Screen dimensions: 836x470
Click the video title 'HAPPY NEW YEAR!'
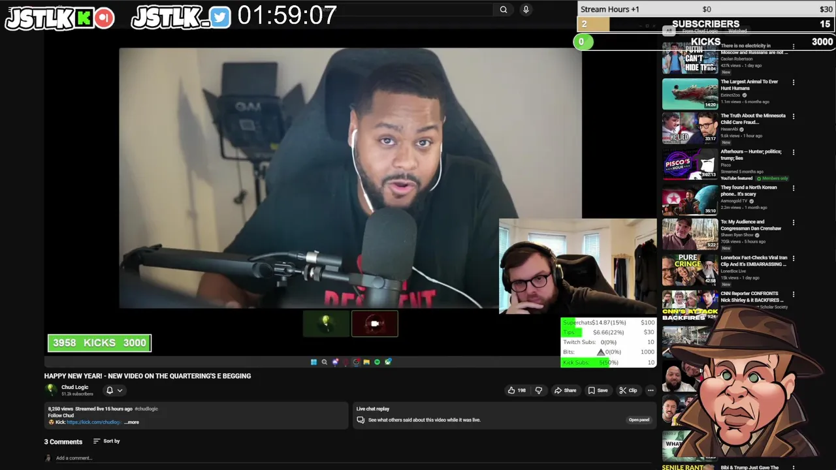(148, 376)
